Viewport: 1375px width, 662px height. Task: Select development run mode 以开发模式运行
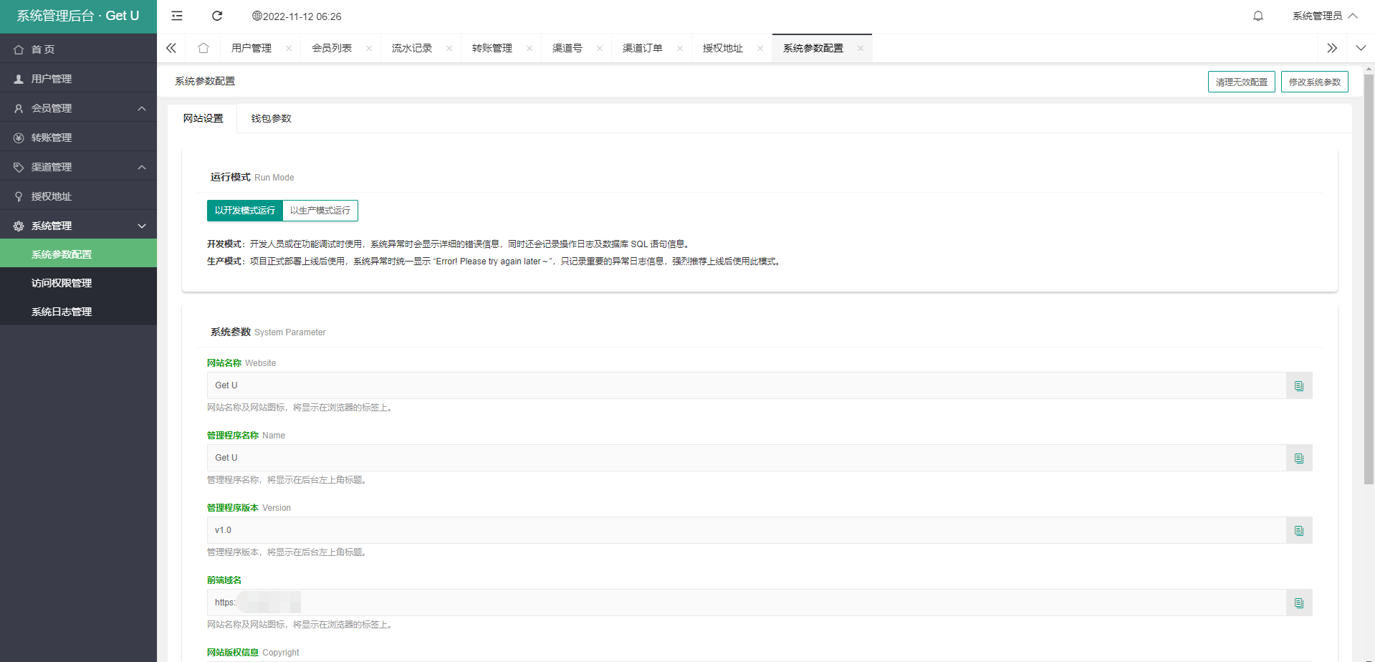click(x=244, y=211)
